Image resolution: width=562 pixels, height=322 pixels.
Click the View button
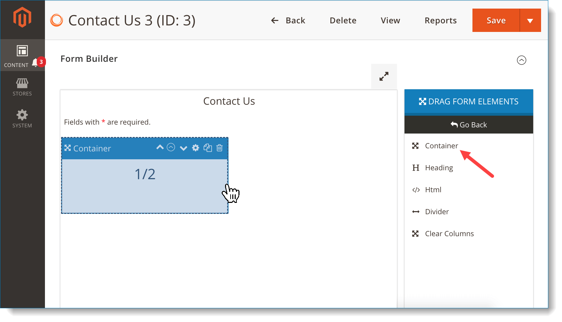click(390, 21)
